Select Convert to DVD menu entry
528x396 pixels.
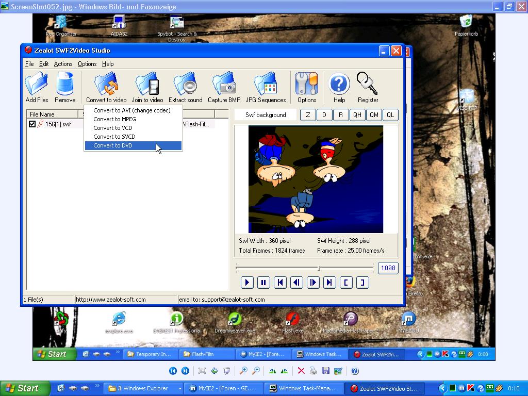coord(133,145)
